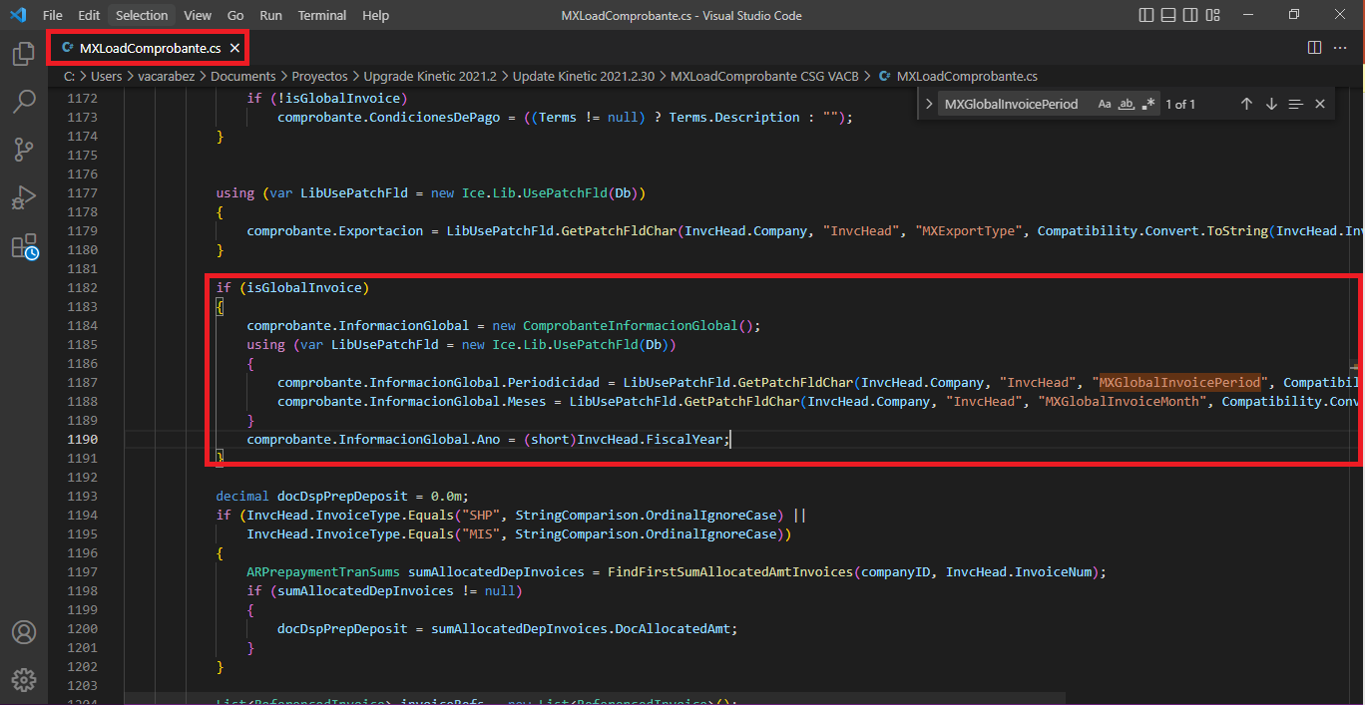Image resolution: width=1365 pixels, height=705 pixels.
Task: Open the View menu
Action: coord(198,15)
